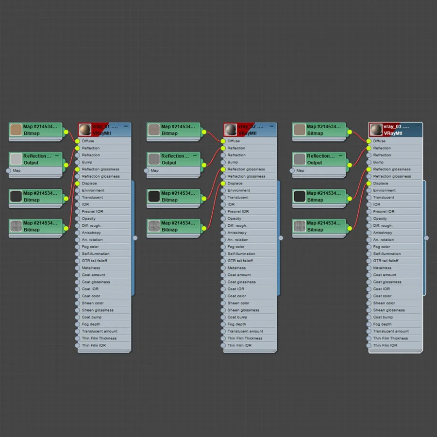Click the vray_02 material sphere preview
The image size is (437, 437).
pos(231,130)
